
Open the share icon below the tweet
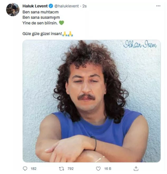(x=136, y=168)
